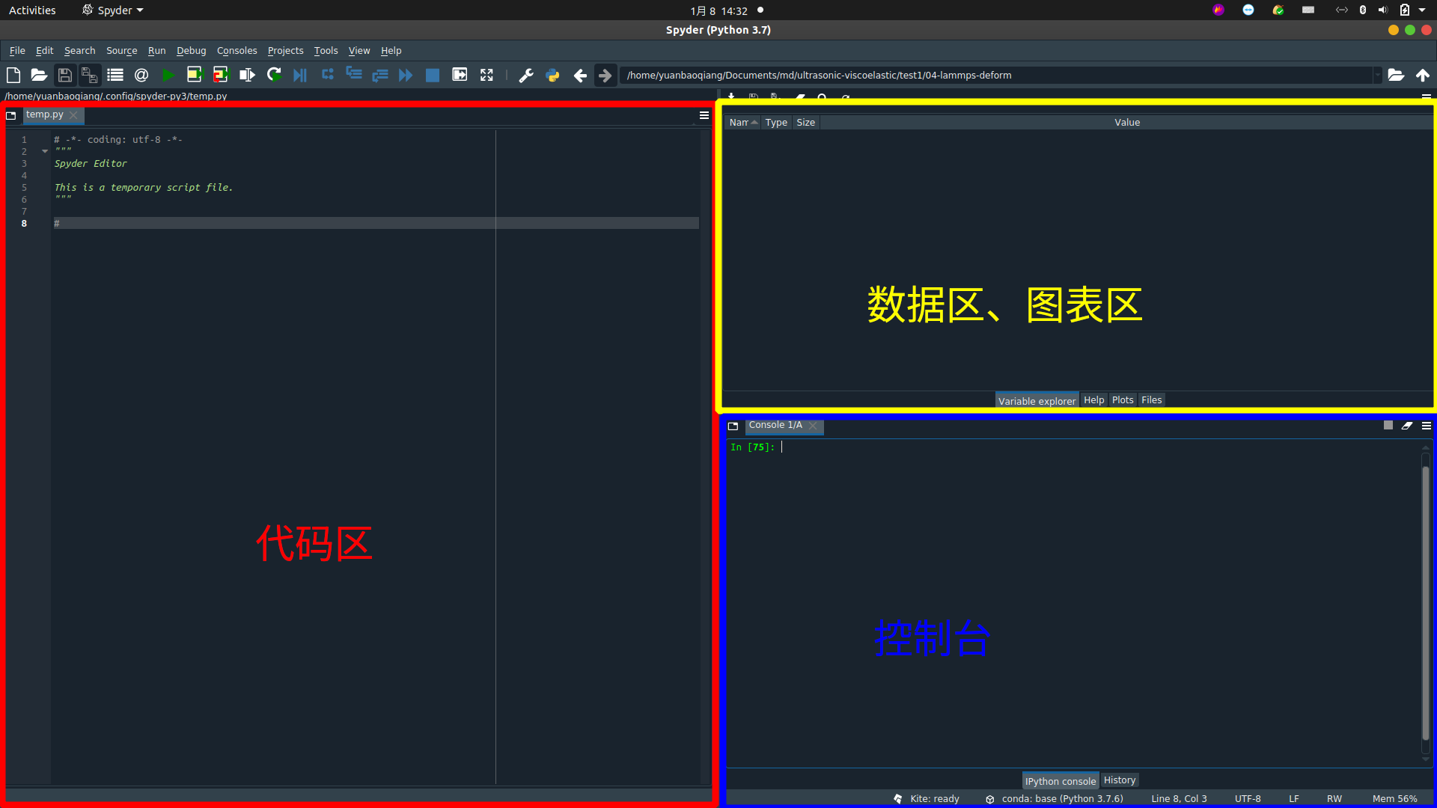Save all open files with save-all icon
Viewport: 1437px width, 808px height.
90,75
